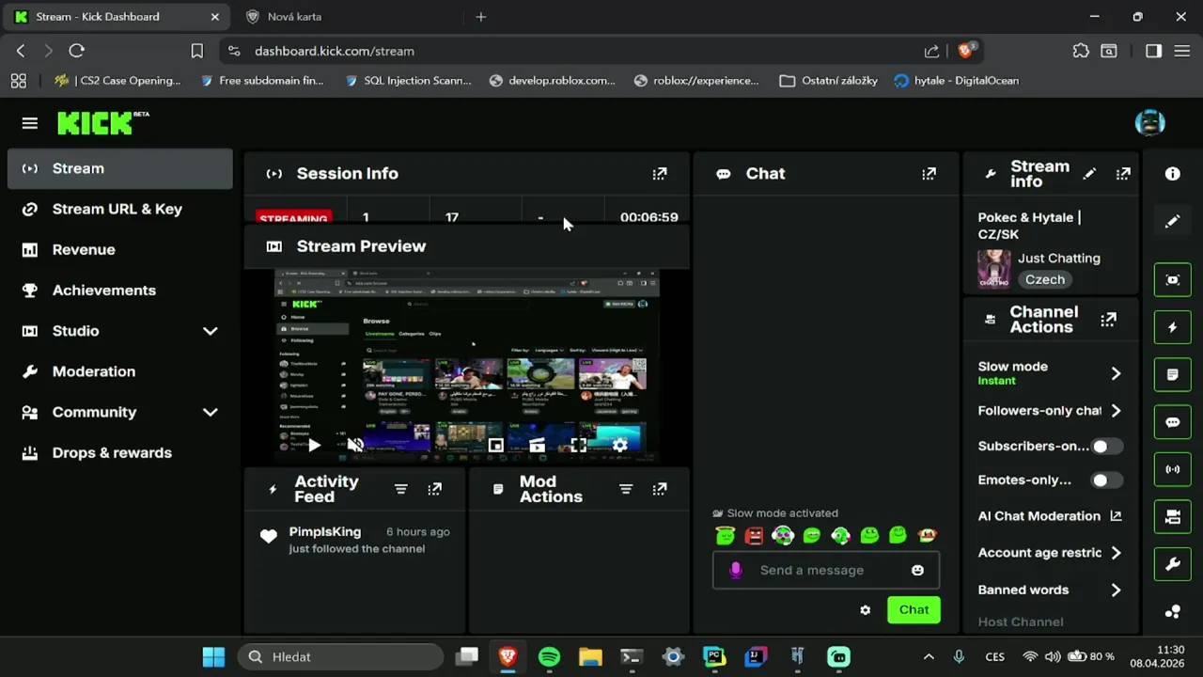Insert the monkey face emote
1203x677 pixels.
pyautogui.click(x=928, y=535)
